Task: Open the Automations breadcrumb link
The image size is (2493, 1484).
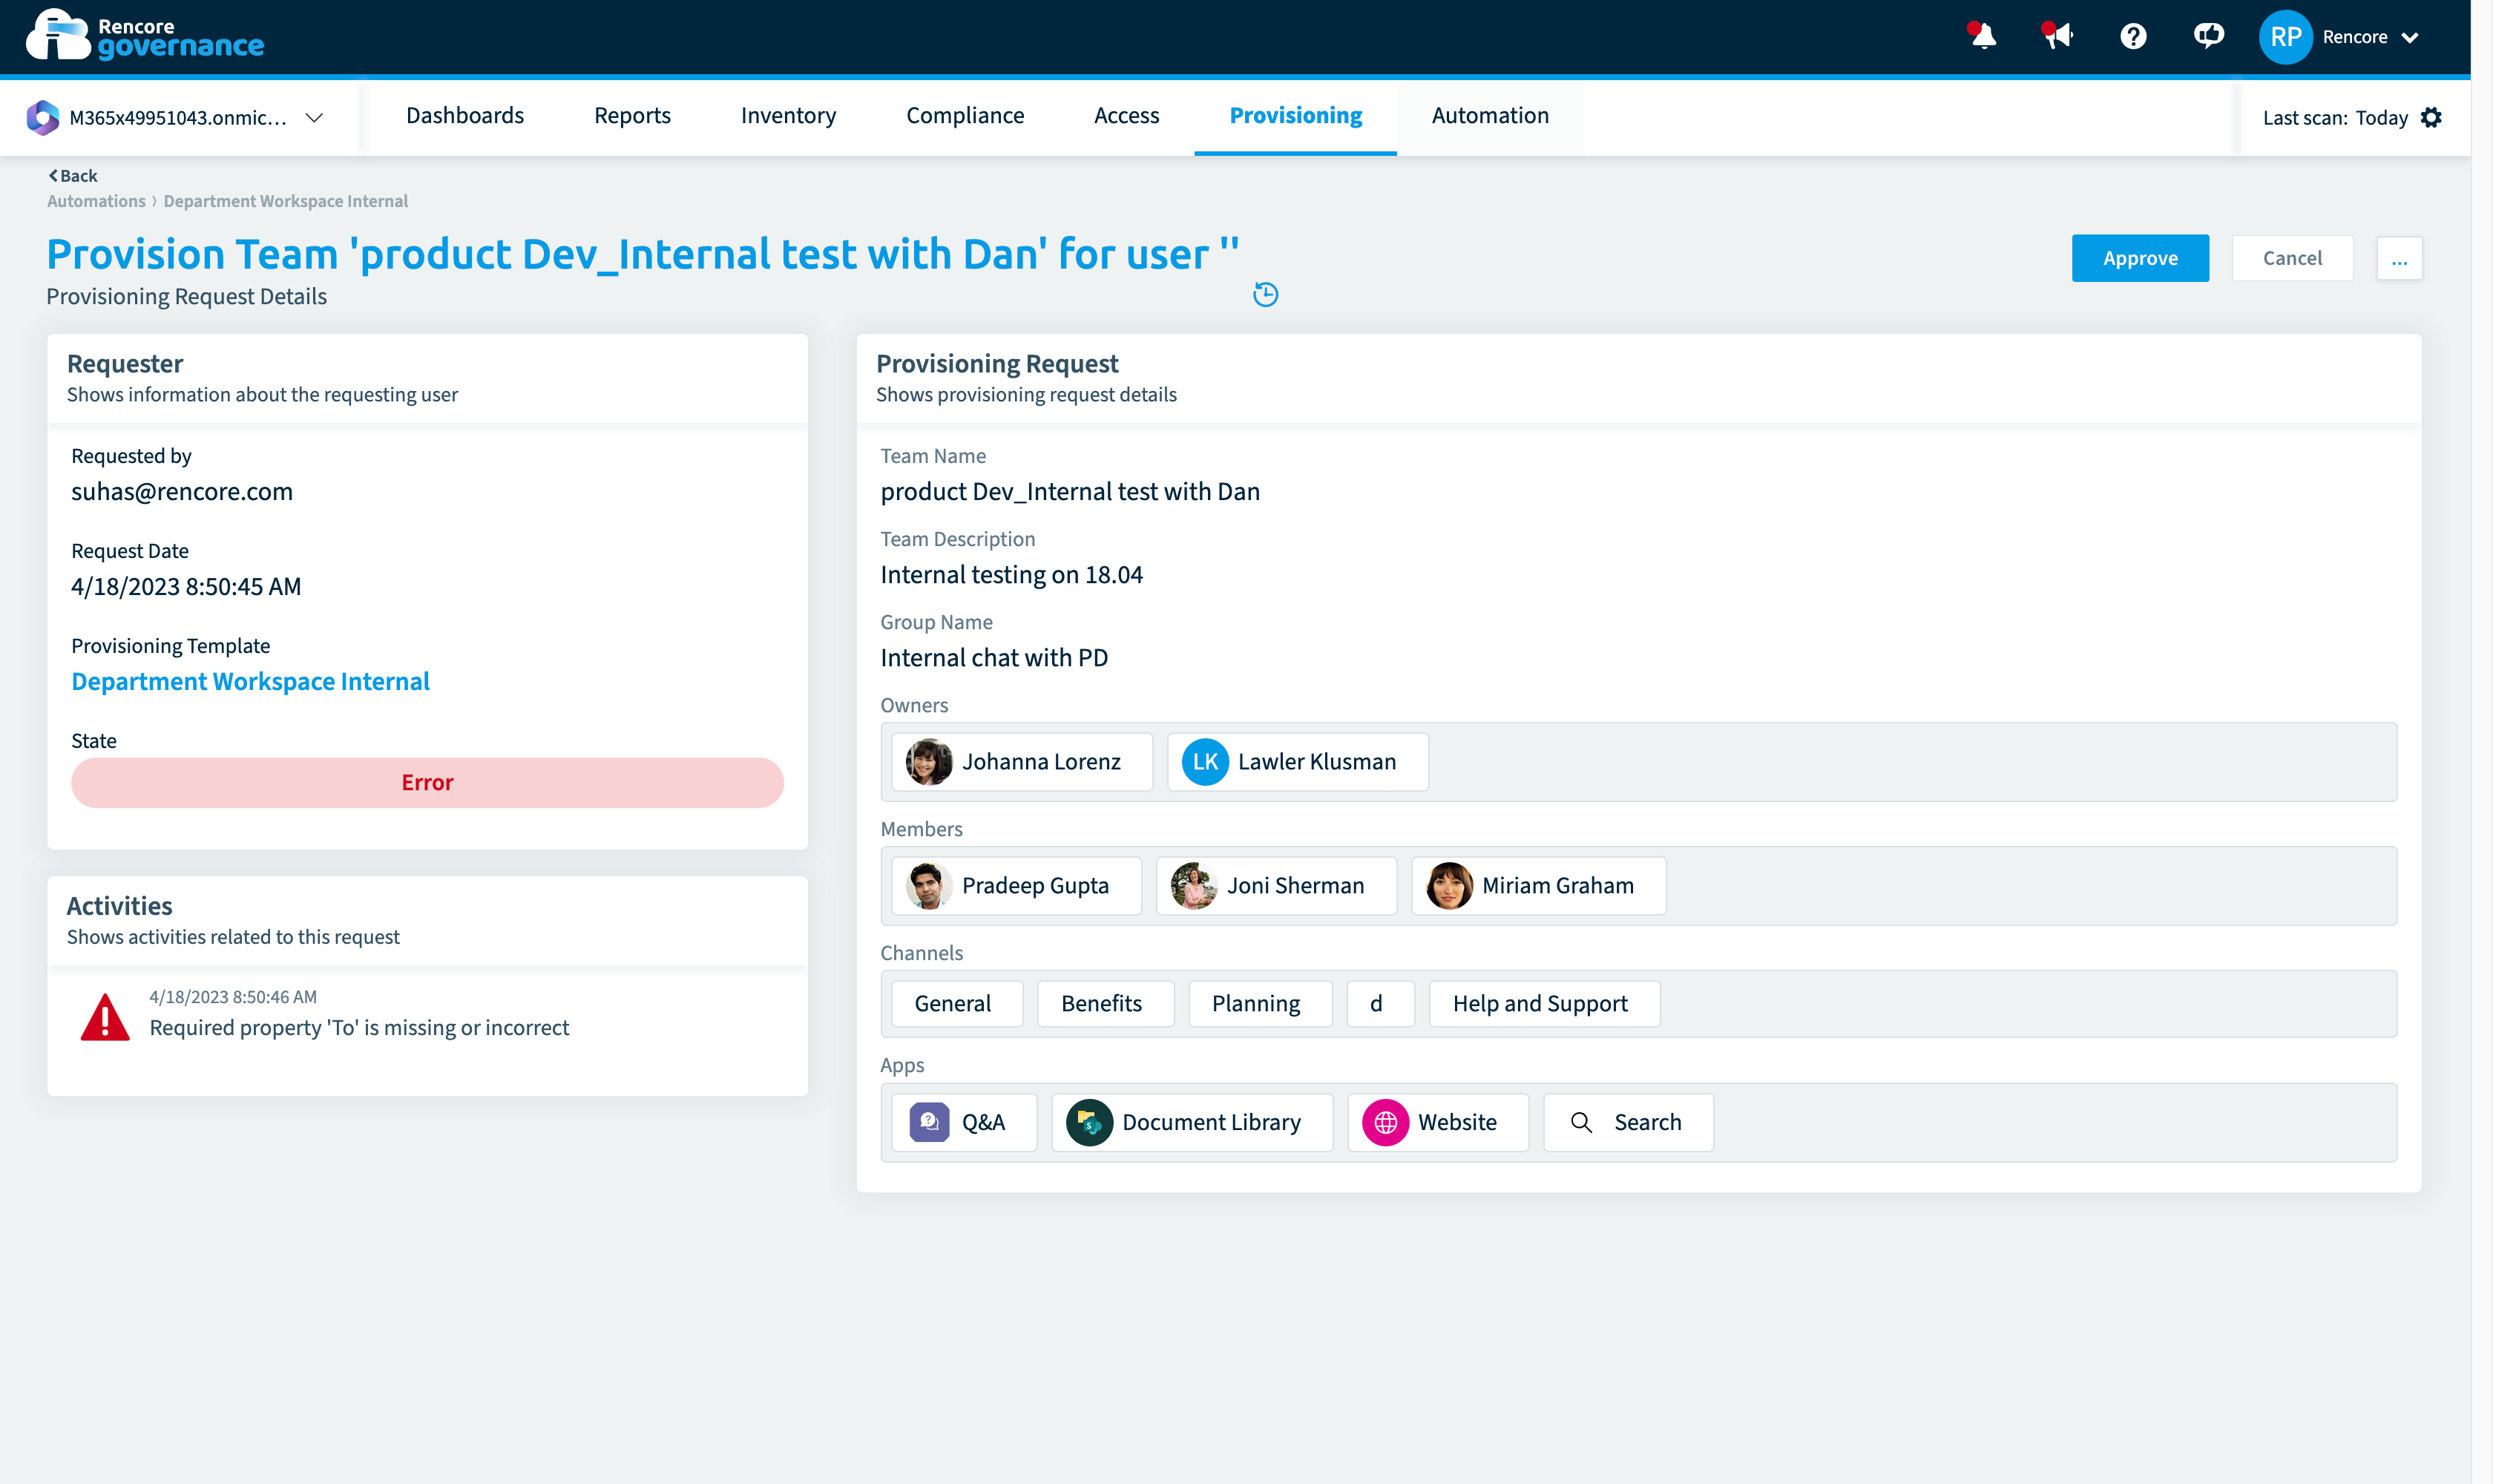Action: (96, 201)
